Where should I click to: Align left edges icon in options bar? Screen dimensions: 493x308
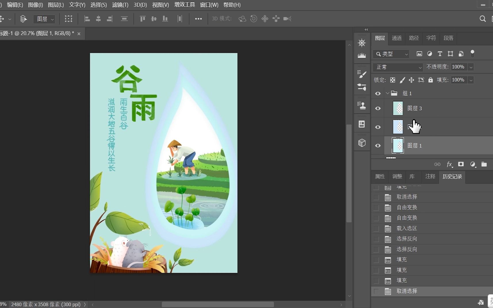pos(87,19)
